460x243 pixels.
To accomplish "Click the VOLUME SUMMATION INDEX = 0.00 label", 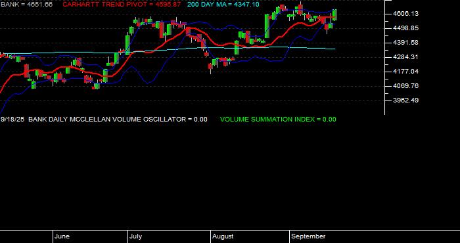I will 278,120.
